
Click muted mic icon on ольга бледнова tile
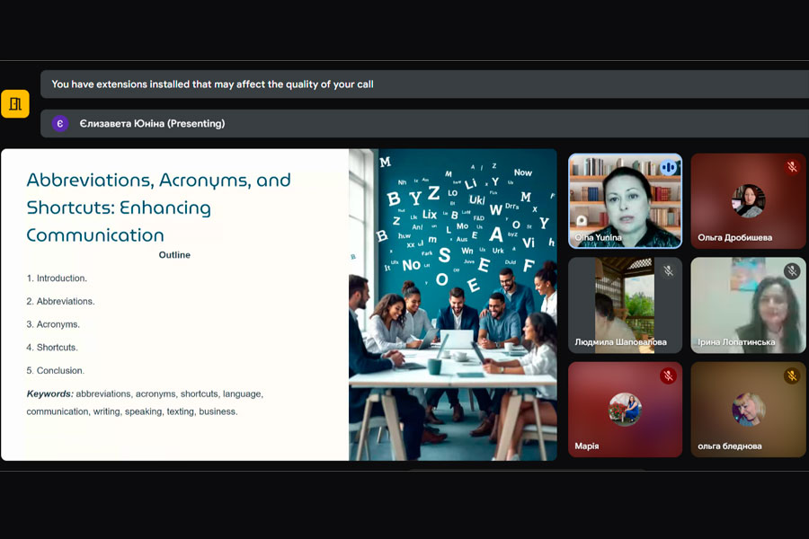[792, 376]
